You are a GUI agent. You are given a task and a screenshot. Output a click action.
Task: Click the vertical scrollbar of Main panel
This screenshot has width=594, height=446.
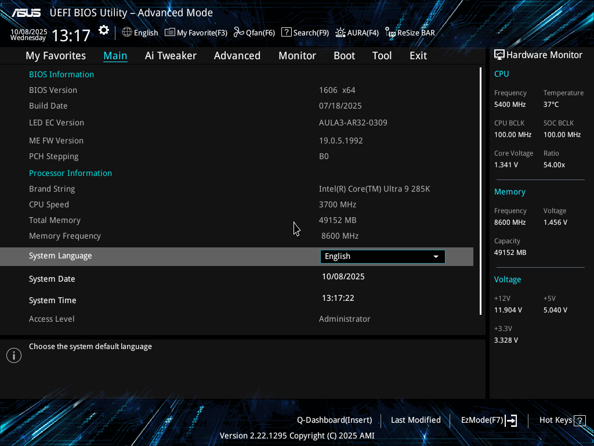click(x=480, y=192)
